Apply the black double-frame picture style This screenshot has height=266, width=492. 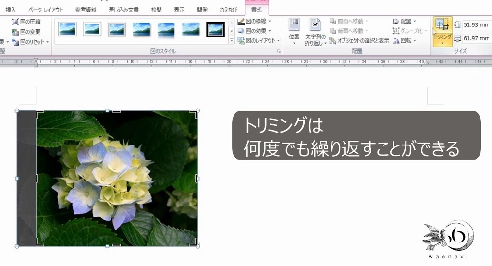point(215,29)
